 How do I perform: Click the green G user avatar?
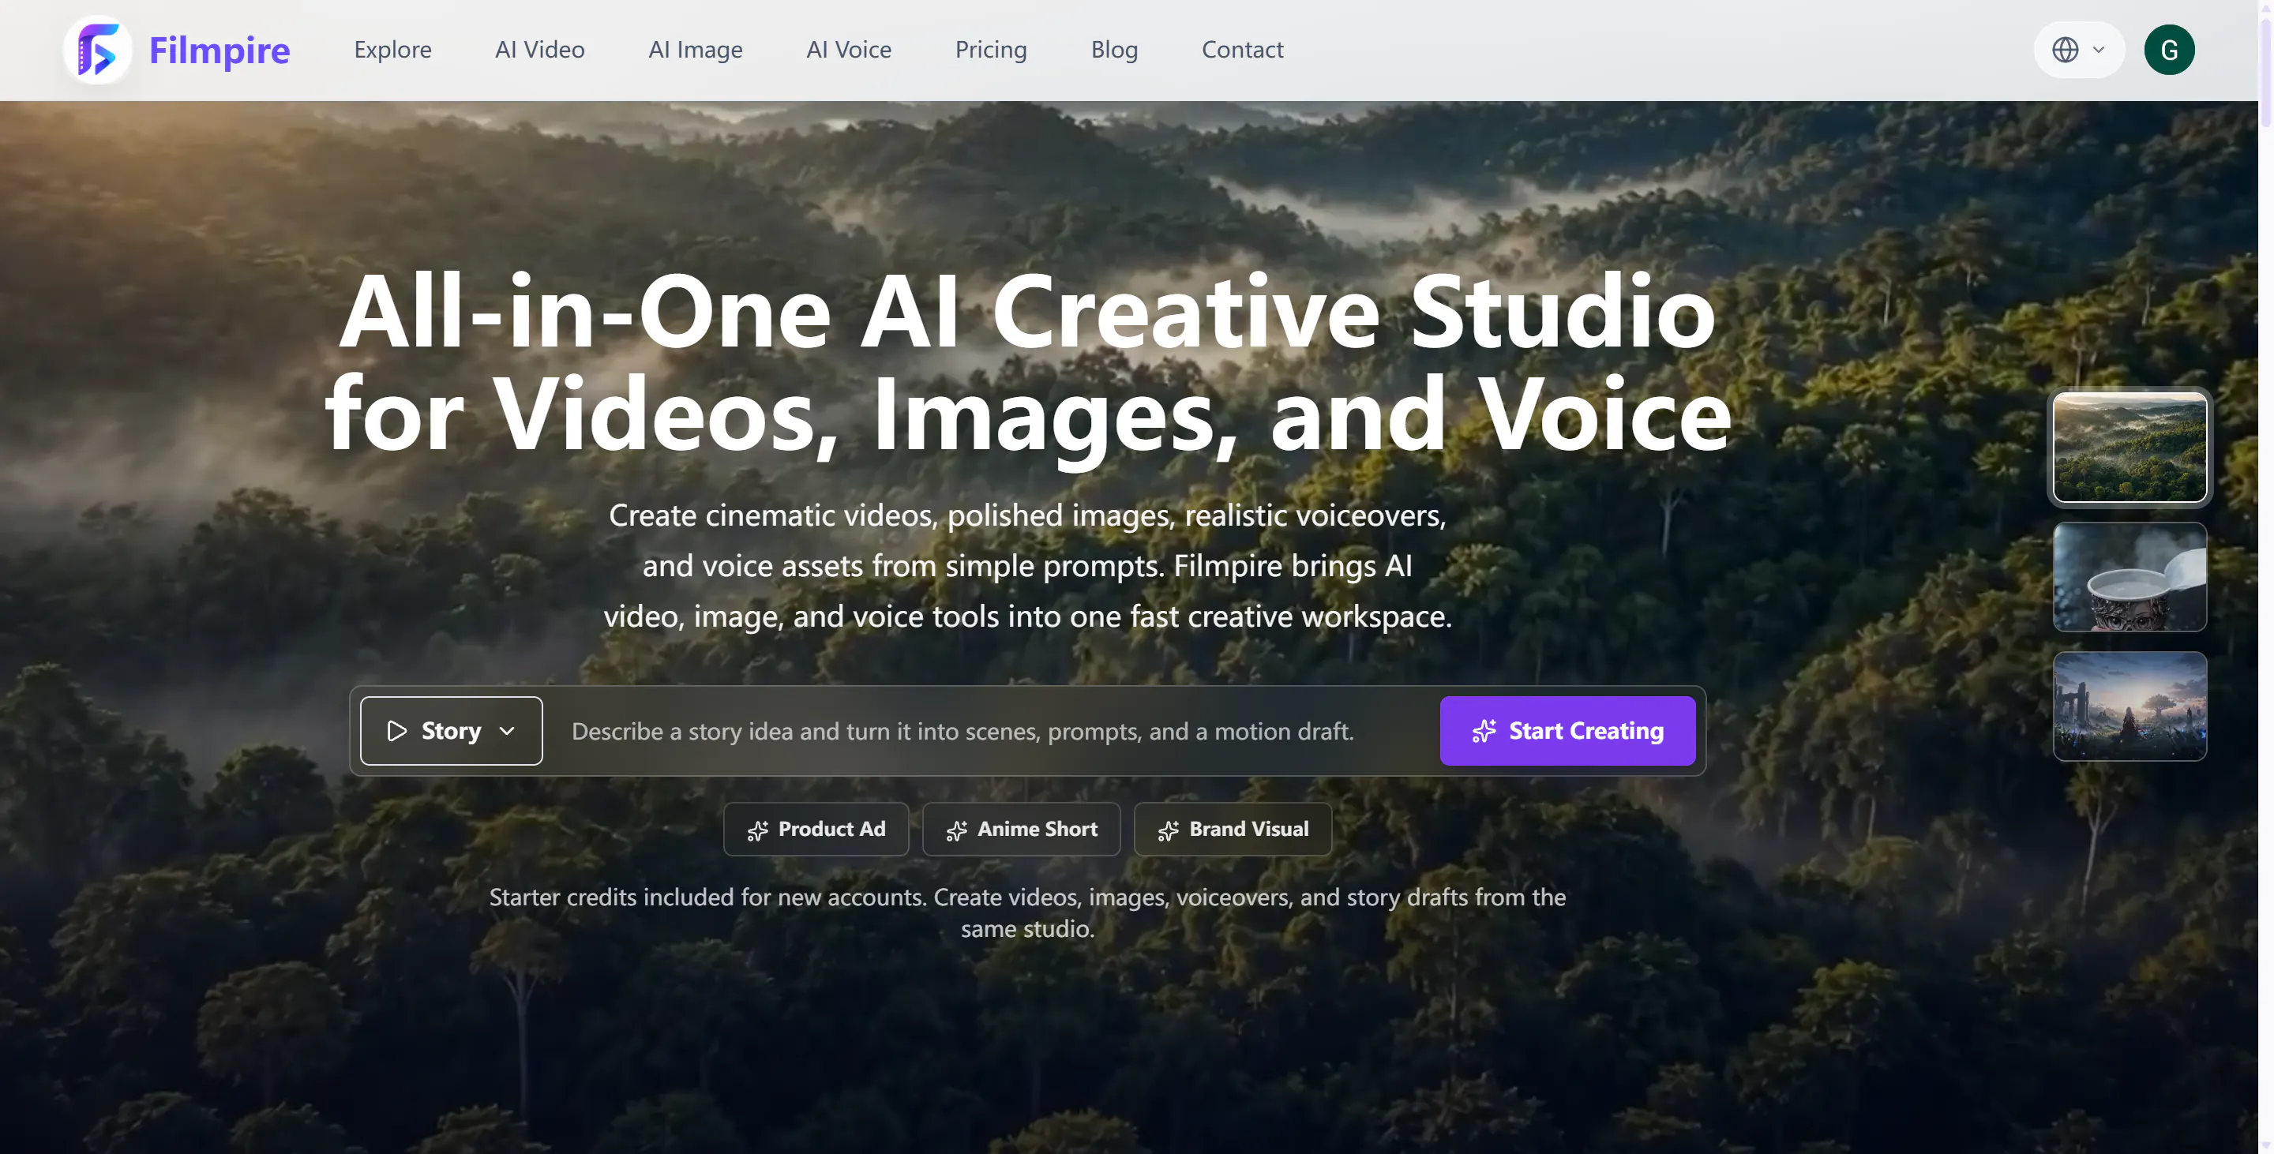2169,50
